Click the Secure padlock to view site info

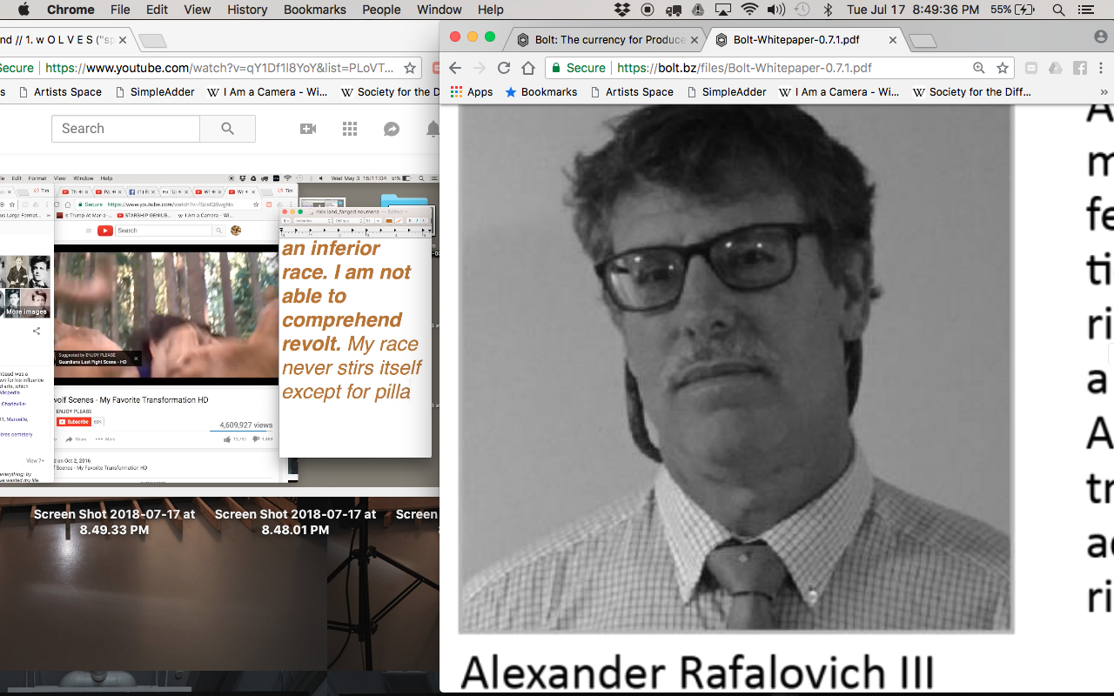(x=556, y=67)
